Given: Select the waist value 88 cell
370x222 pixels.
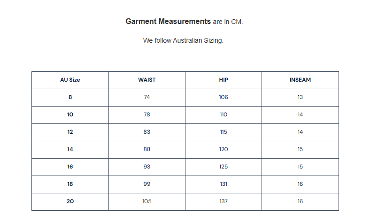Looking at the screenshot, I should [x=147, y=149].
